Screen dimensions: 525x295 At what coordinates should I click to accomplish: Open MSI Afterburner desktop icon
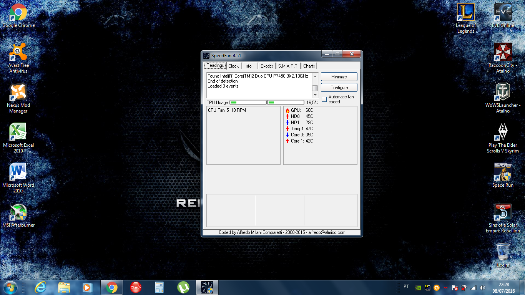(18, 215)
